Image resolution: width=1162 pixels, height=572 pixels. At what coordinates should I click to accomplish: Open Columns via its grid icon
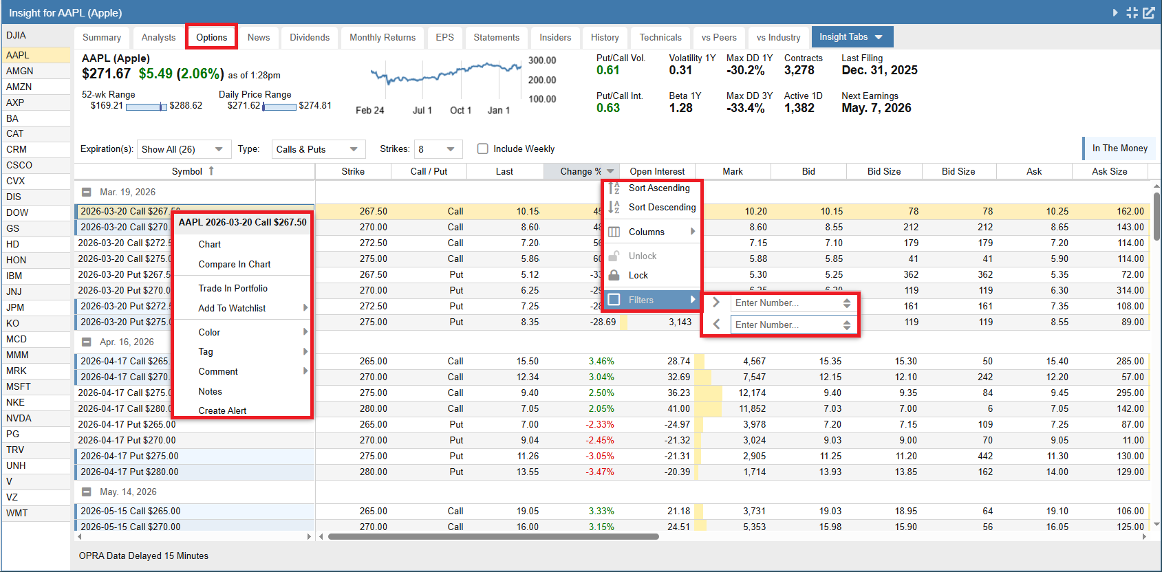pos(614,232)
